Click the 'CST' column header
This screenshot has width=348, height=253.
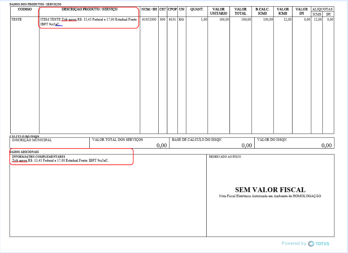point(163,9)
